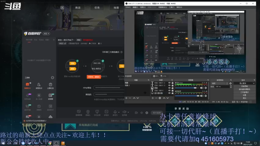Toggle lock on 文本 (GDI+) 2 source
The image size is (260, 146).
tap(173, 83)
